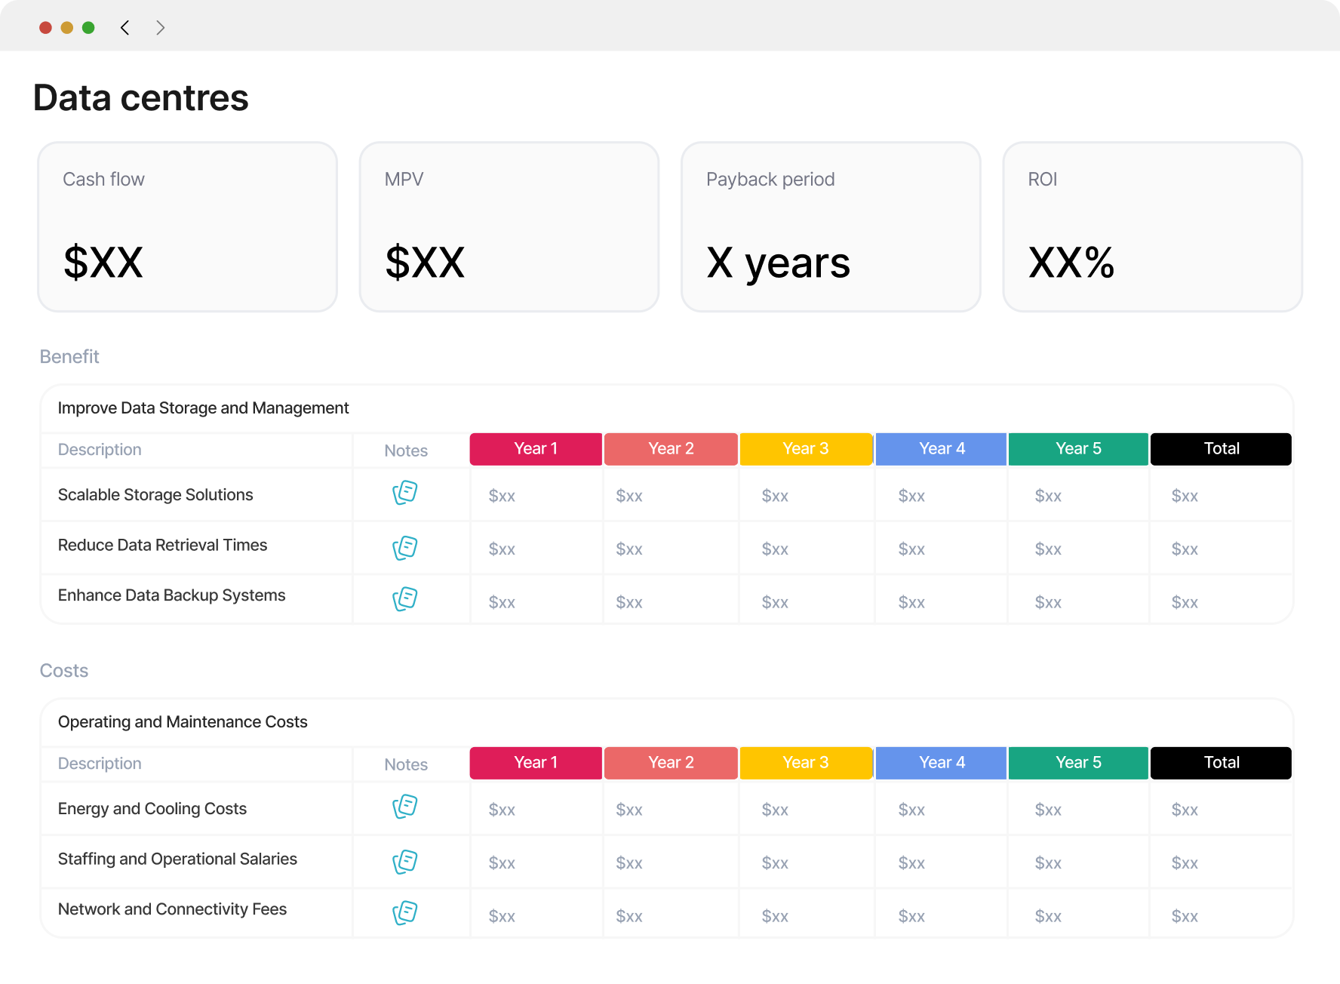Open notes icon for Scalable Storage Solutions

405,493
